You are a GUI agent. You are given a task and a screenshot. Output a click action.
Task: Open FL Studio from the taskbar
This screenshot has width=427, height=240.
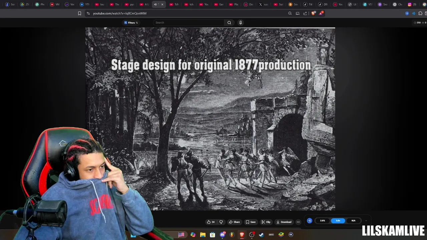232,235
